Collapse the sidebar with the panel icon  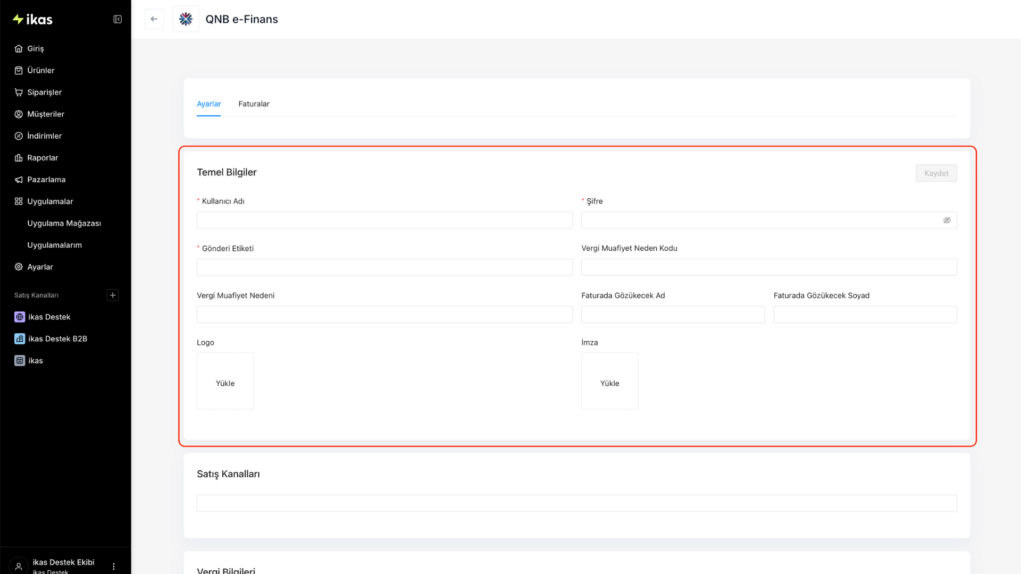118,20
